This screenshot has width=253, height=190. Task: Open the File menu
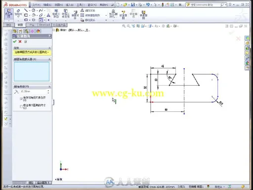point(36,4)
